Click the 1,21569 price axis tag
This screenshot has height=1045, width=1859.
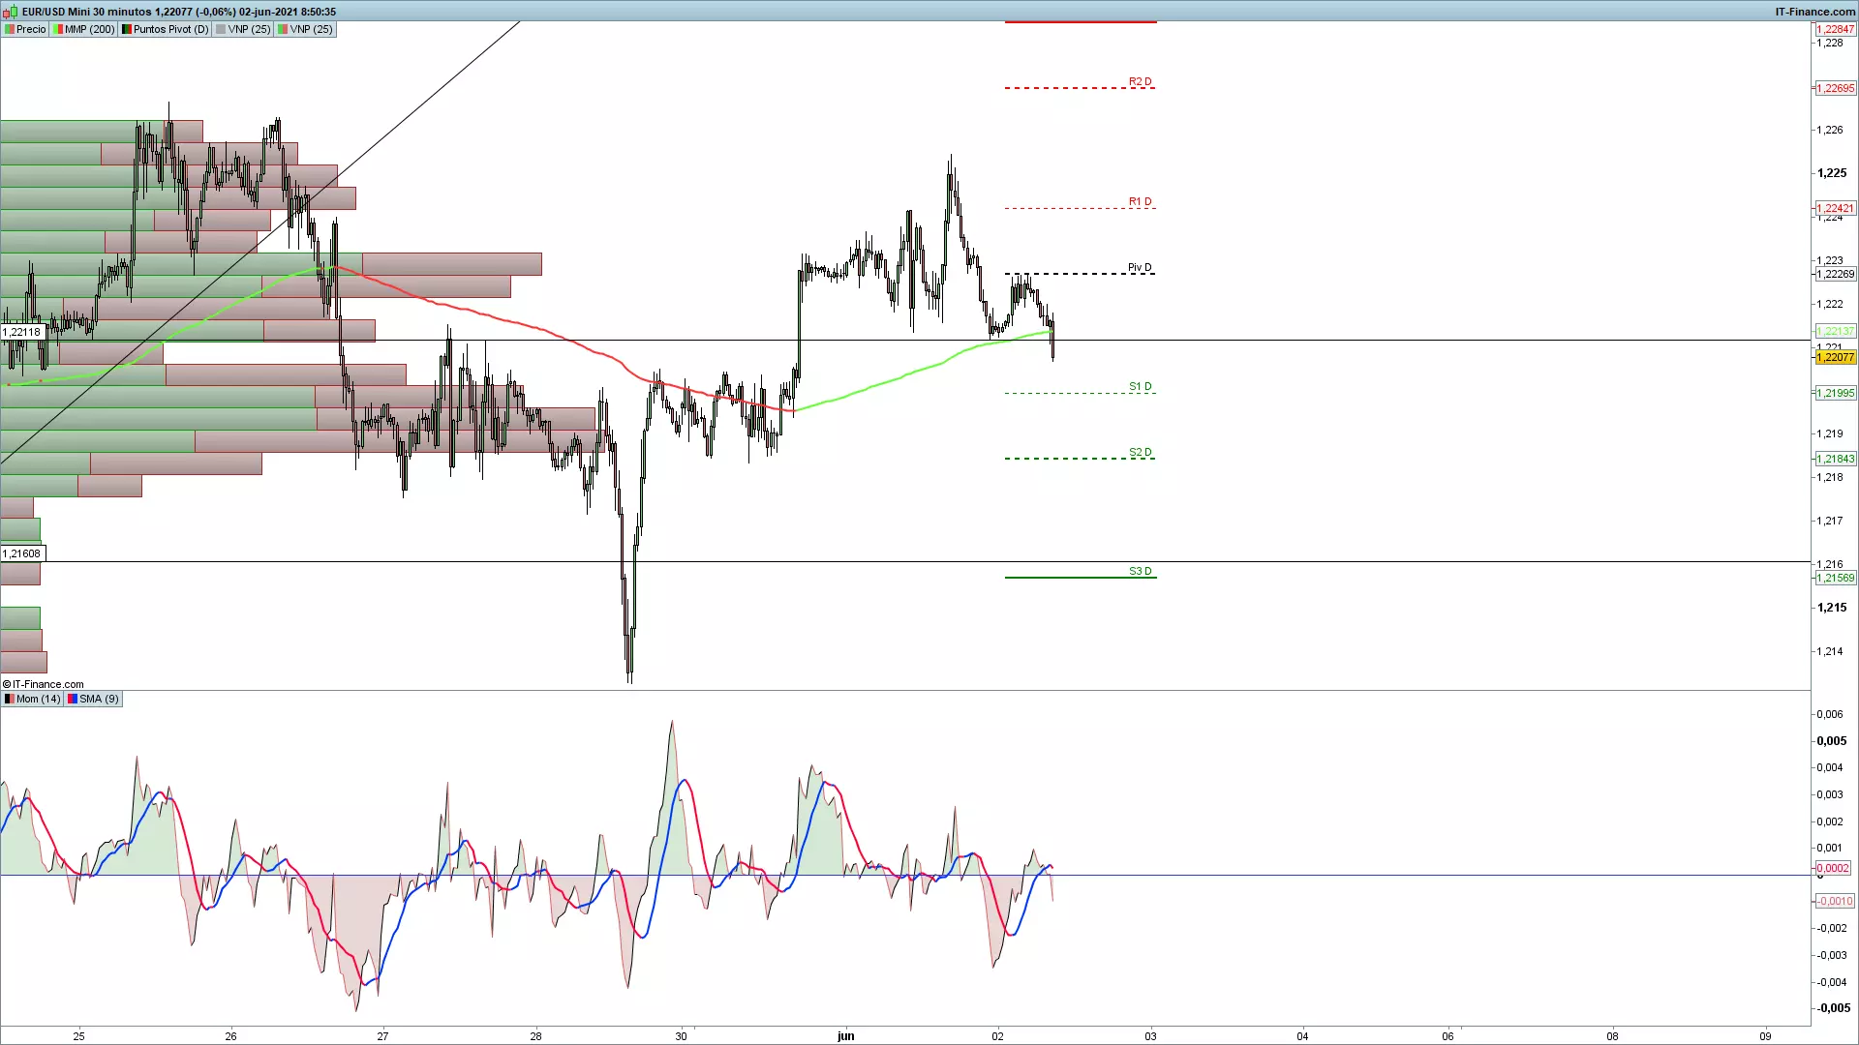click(x=1835, y=578)
